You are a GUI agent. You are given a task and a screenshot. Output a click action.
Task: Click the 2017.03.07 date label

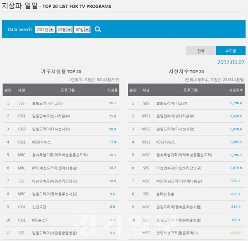(x=231, y=62)
